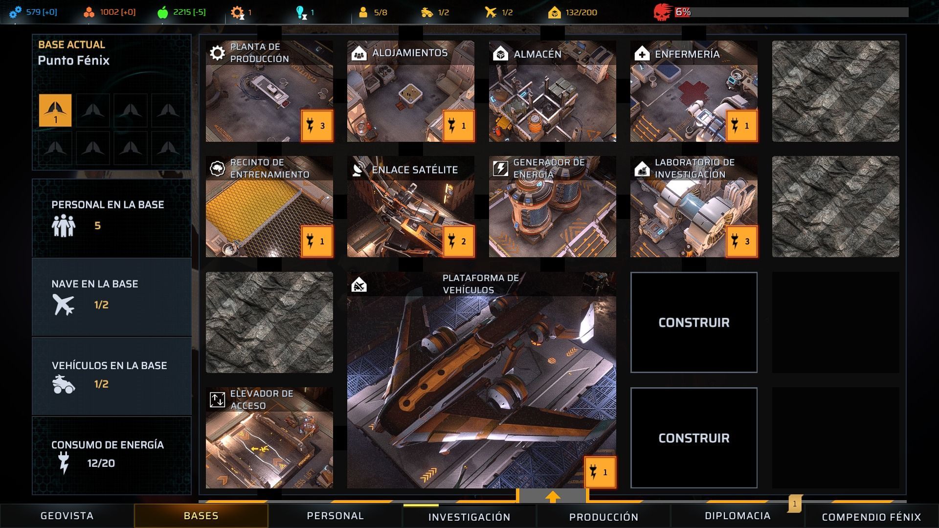Select the active base slot icon numbered 1
The image size is (939, 528).
coord(55,110)
